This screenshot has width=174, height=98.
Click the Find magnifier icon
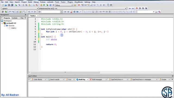tap(33, 5)
